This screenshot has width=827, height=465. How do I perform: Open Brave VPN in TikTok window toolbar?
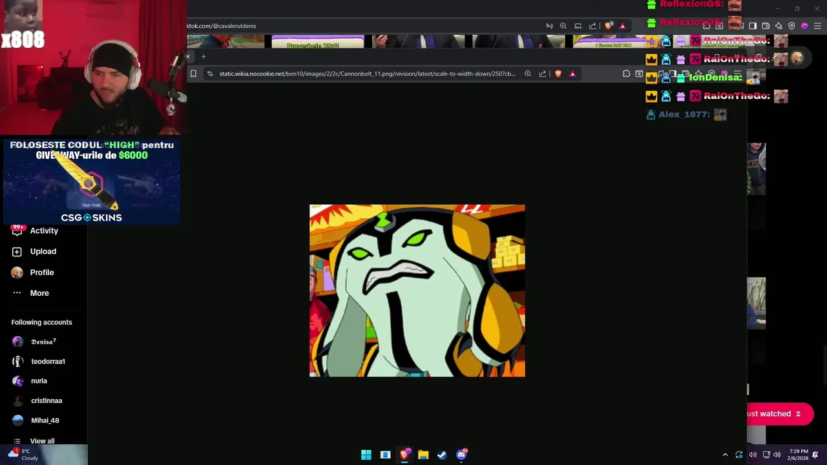(791, 26)
